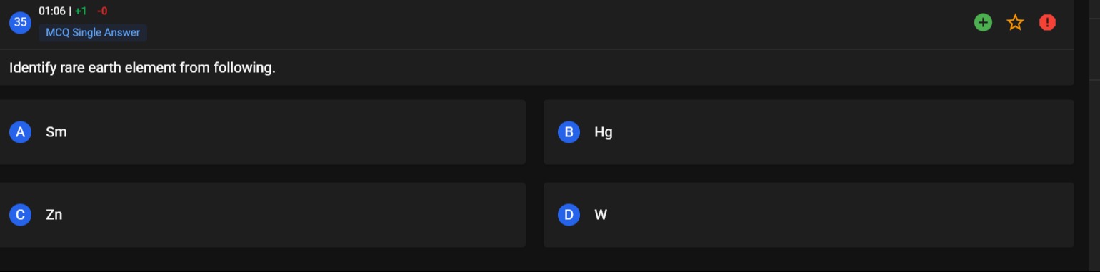Bookmark question with the star icon
The width and height of the screenshot is (1100, 272).
tap(1015, 23)
